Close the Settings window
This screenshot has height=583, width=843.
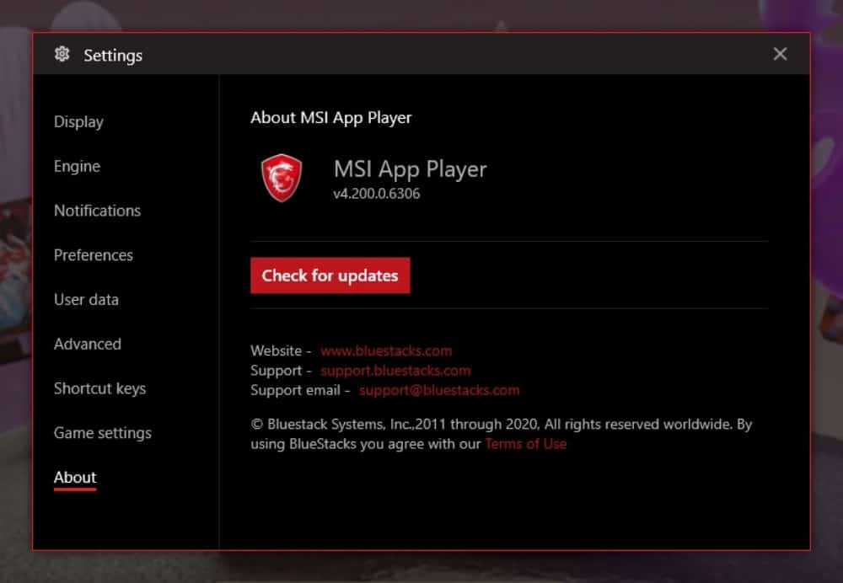pos(780,54)
